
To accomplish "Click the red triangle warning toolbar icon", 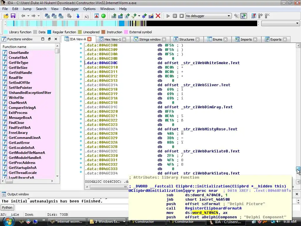I will point(96,16).
